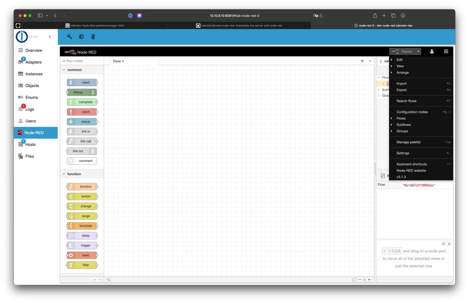Viewport: 469px width, 303px height.
Task: Click the filter nodes search field
Action: pos(82,61)
